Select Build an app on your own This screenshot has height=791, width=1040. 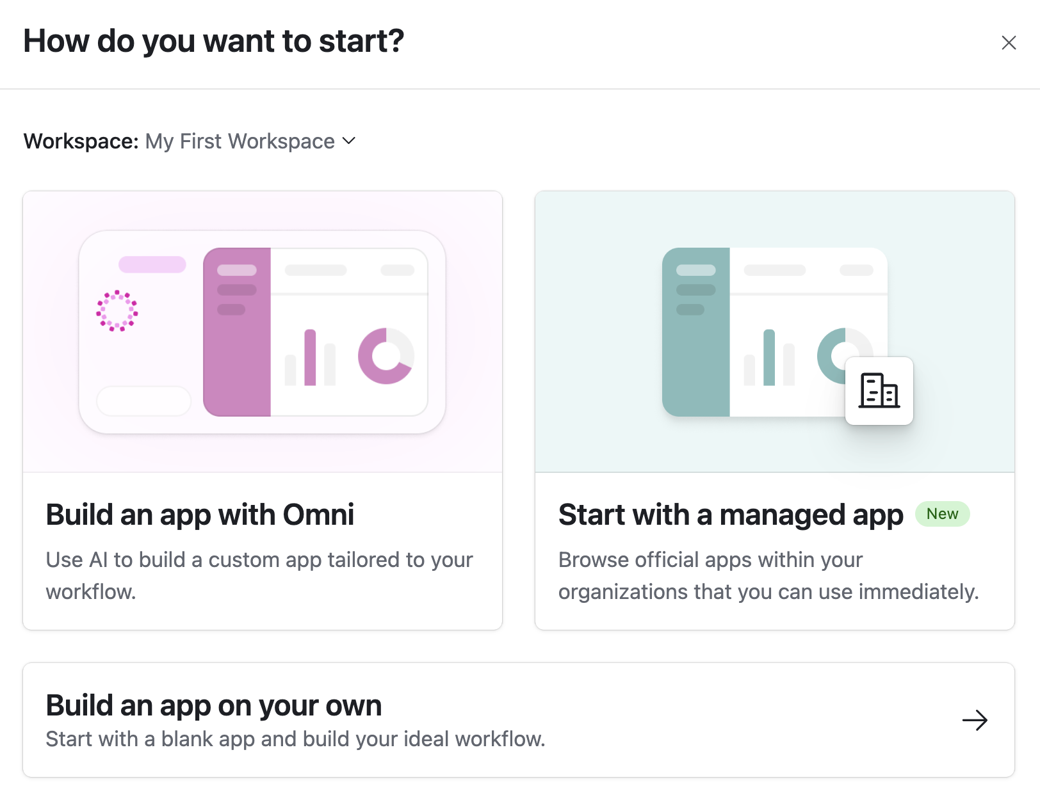[x=519, y=720]
